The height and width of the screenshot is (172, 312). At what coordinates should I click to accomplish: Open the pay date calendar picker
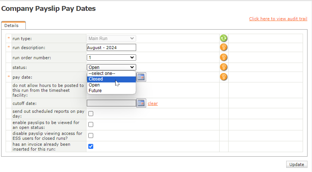[x=141, y=77]
